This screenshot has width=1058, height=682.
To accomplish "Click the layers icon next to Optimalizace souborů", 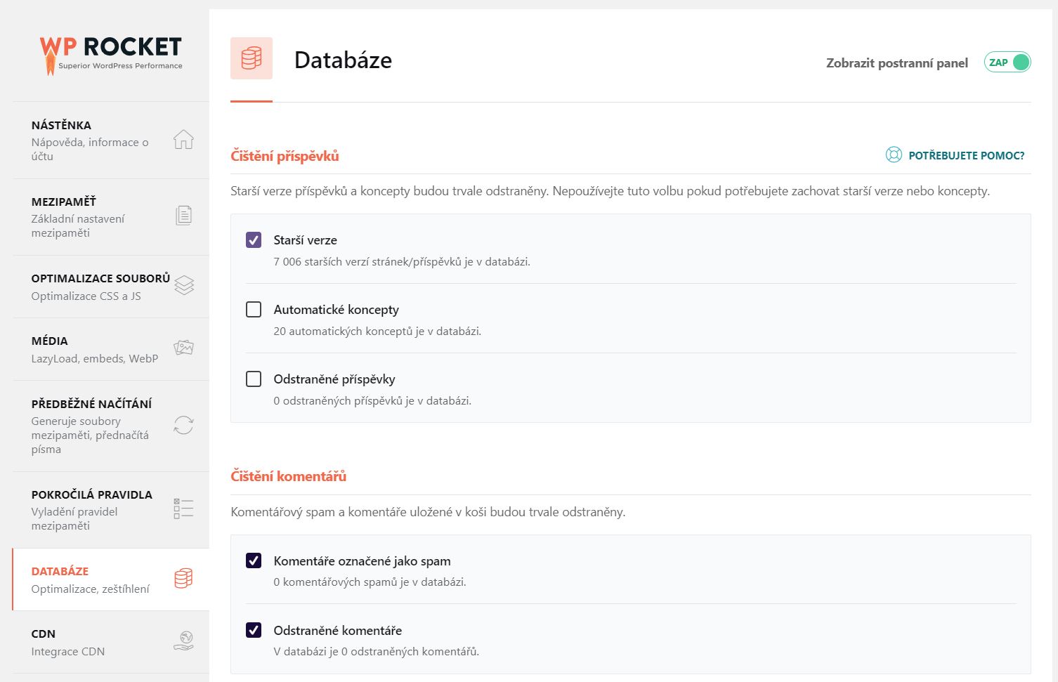I will pyautogui.click(x=184, y=285).
